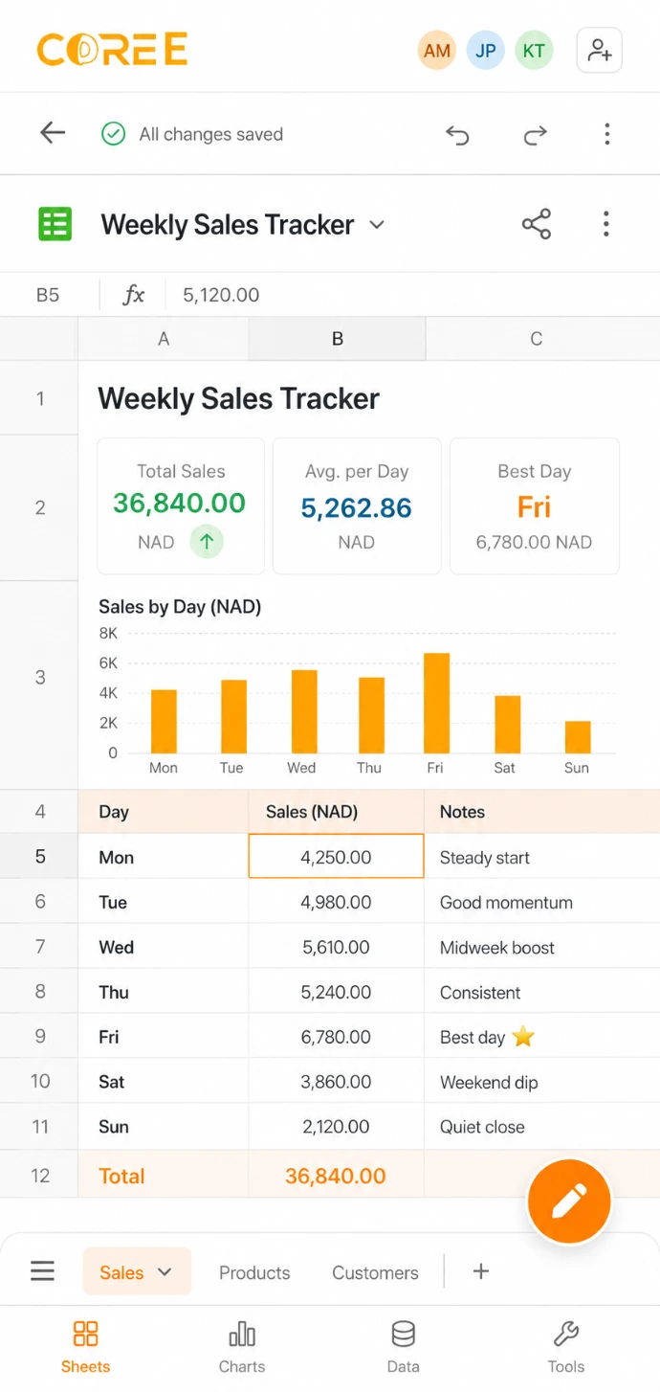The height and width of the screenshot is (1392, 660).
Task: Open the Charts bottom navigation tab
Action: [242, 1347]
